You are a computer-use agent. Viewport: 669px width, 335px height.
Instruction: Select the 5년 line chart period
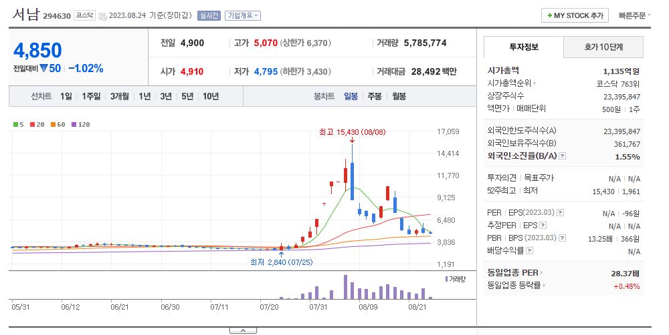(x=187, y=97)
